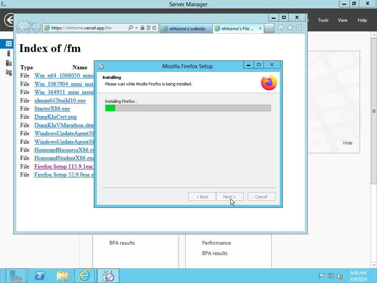The width and height of the screenshot is (377, 283).
Task: Open the Firefox Setup 115.9.1esr link
Action: pyautogui.click(x=64, y=167)
